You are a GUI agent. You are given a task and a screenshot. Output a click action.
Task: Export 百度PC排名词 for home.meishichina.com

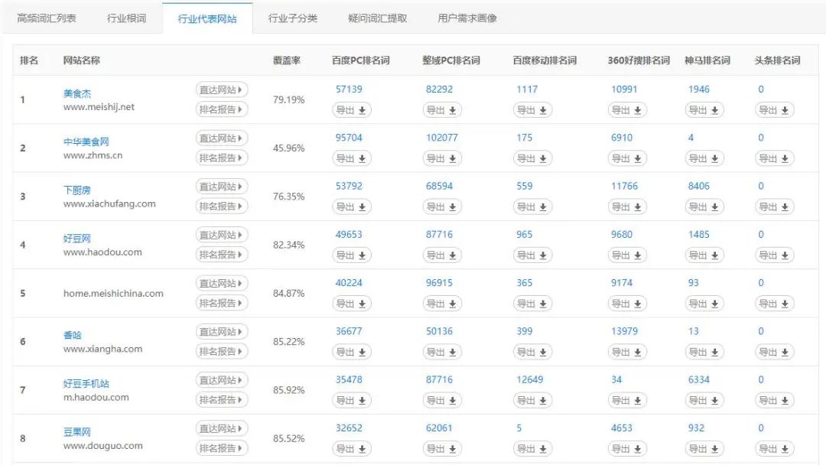click(x=352, y=303)
